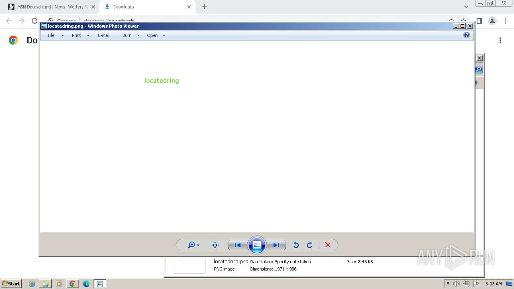This screenshot has height=289, width=514.
Task: Open the Downloads page more actions menu
Action: click(x=500, y=40)
